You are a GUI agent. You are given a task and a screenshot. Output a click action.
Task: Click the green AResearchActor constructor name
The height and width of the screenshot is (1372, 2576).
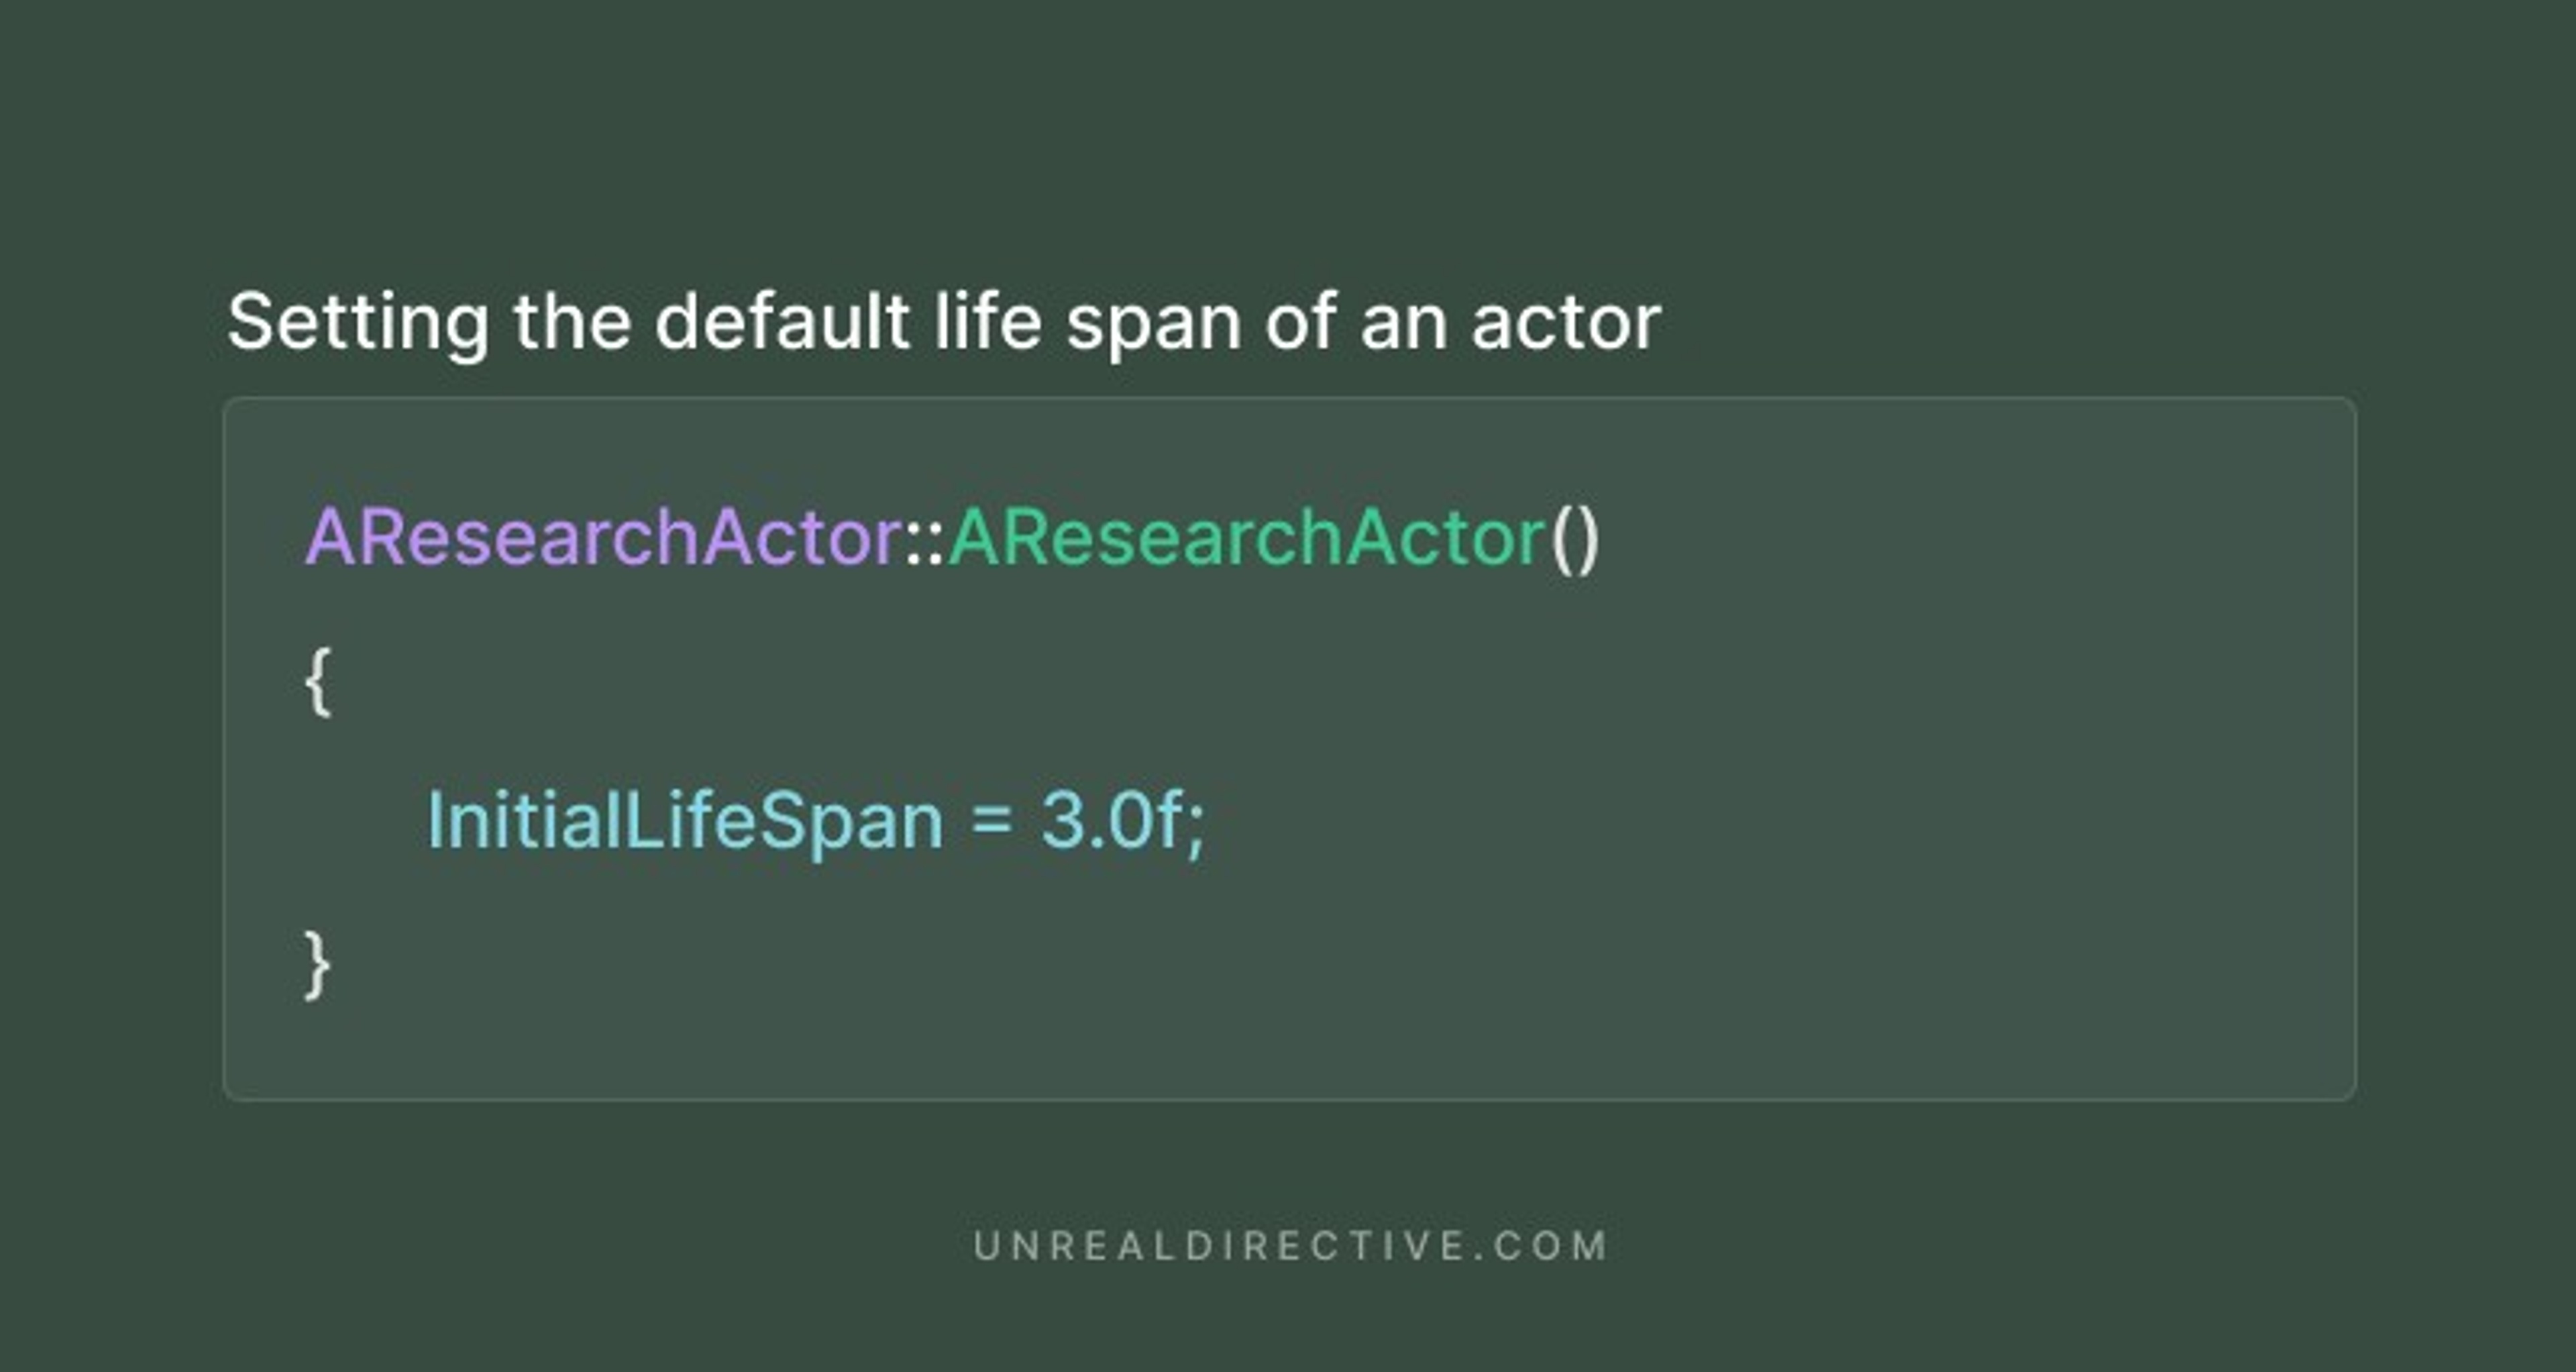1246,538
